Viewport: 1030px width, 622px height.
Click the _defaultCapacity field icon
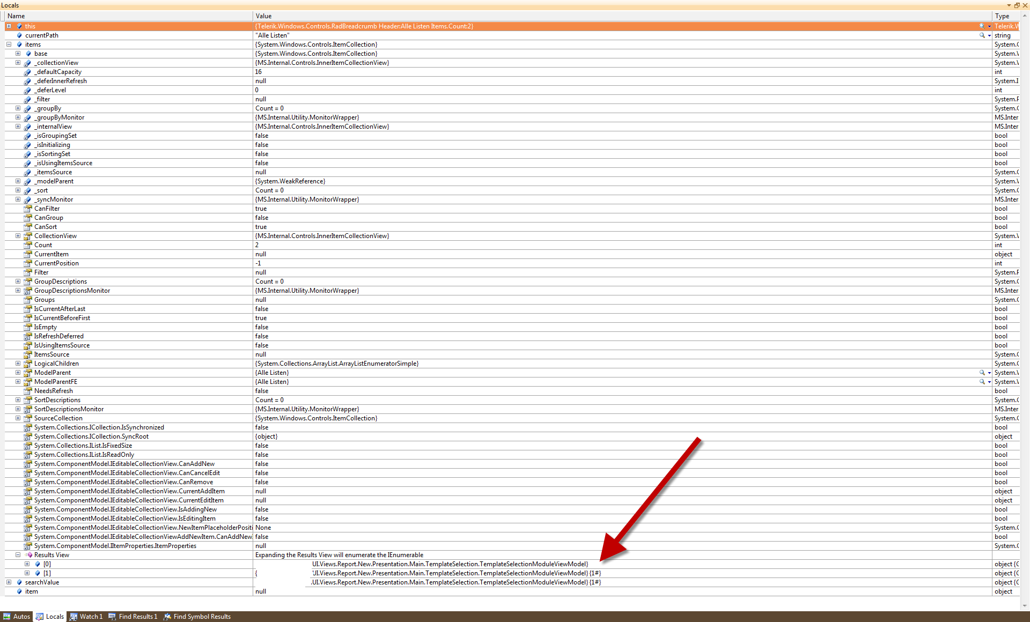point(28,72)
